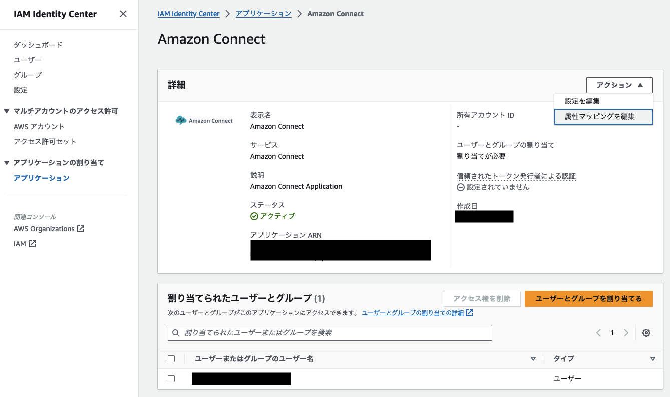Sort by タイプ column arrow

[x=652, y=359]
